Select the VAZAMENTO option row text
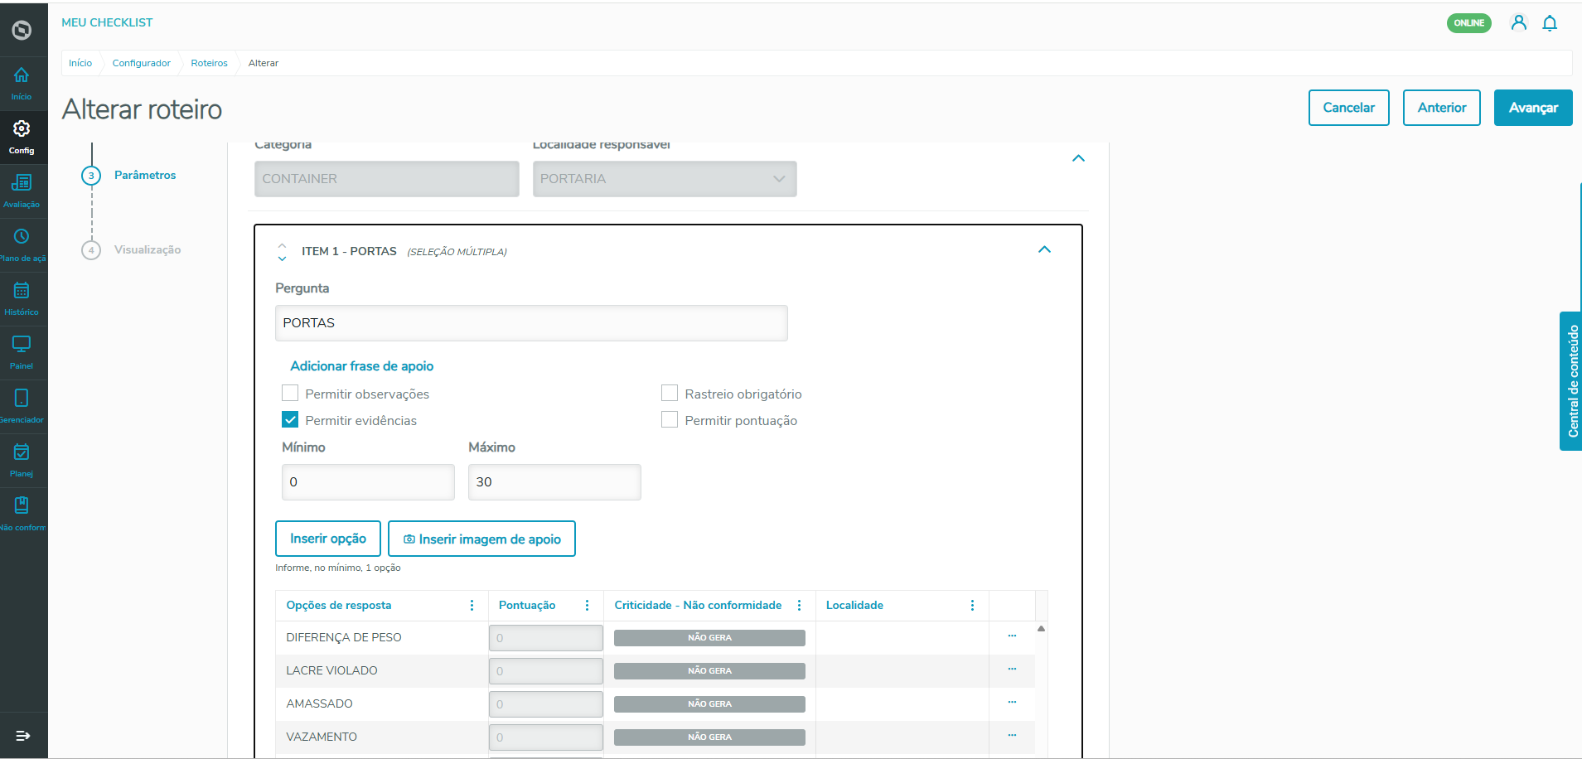 click(x=322, y=737)
